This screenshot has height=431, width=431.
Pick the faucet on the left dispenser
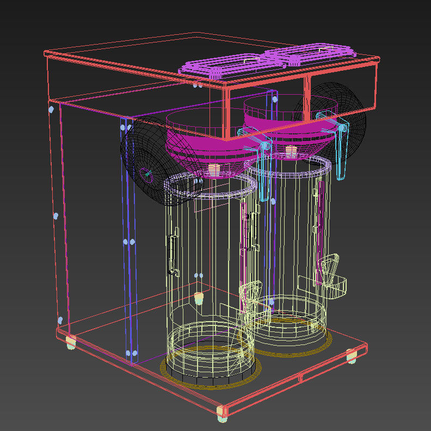pos(250,295)
